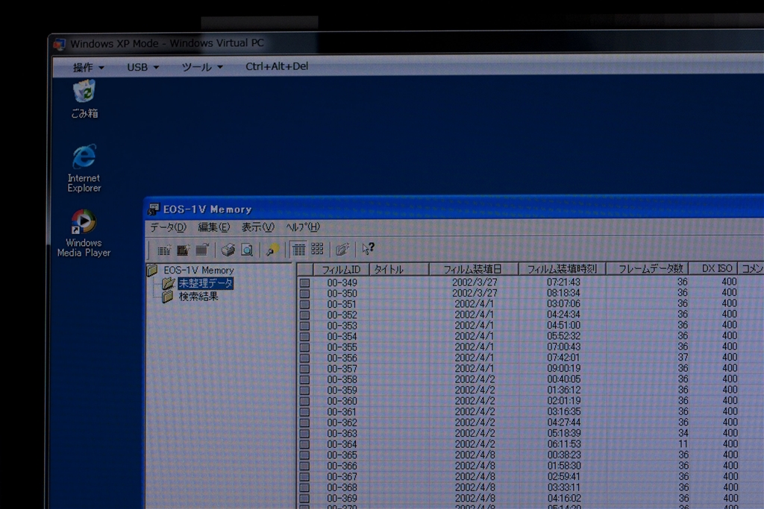Tick the checkbox for film 00-358

point(305,380)
